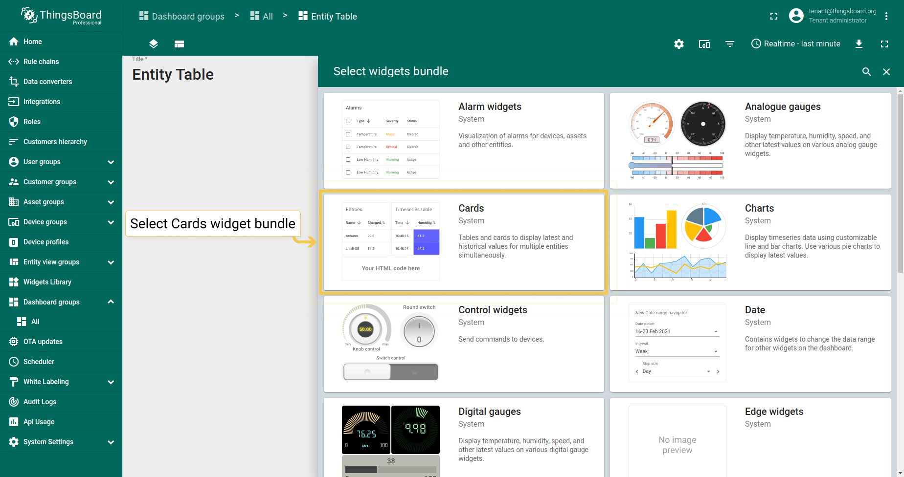Select the Analogue gauges bundle
Viewport: 904px width, 477px height.
(x=750, y=141)
